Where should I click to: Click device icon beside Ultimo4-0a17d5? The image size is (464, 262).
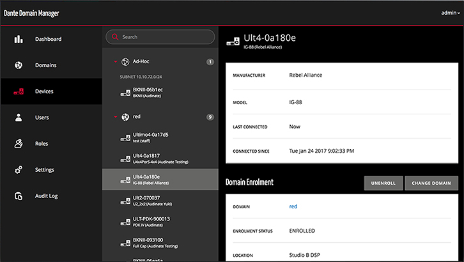coord(125,138)
